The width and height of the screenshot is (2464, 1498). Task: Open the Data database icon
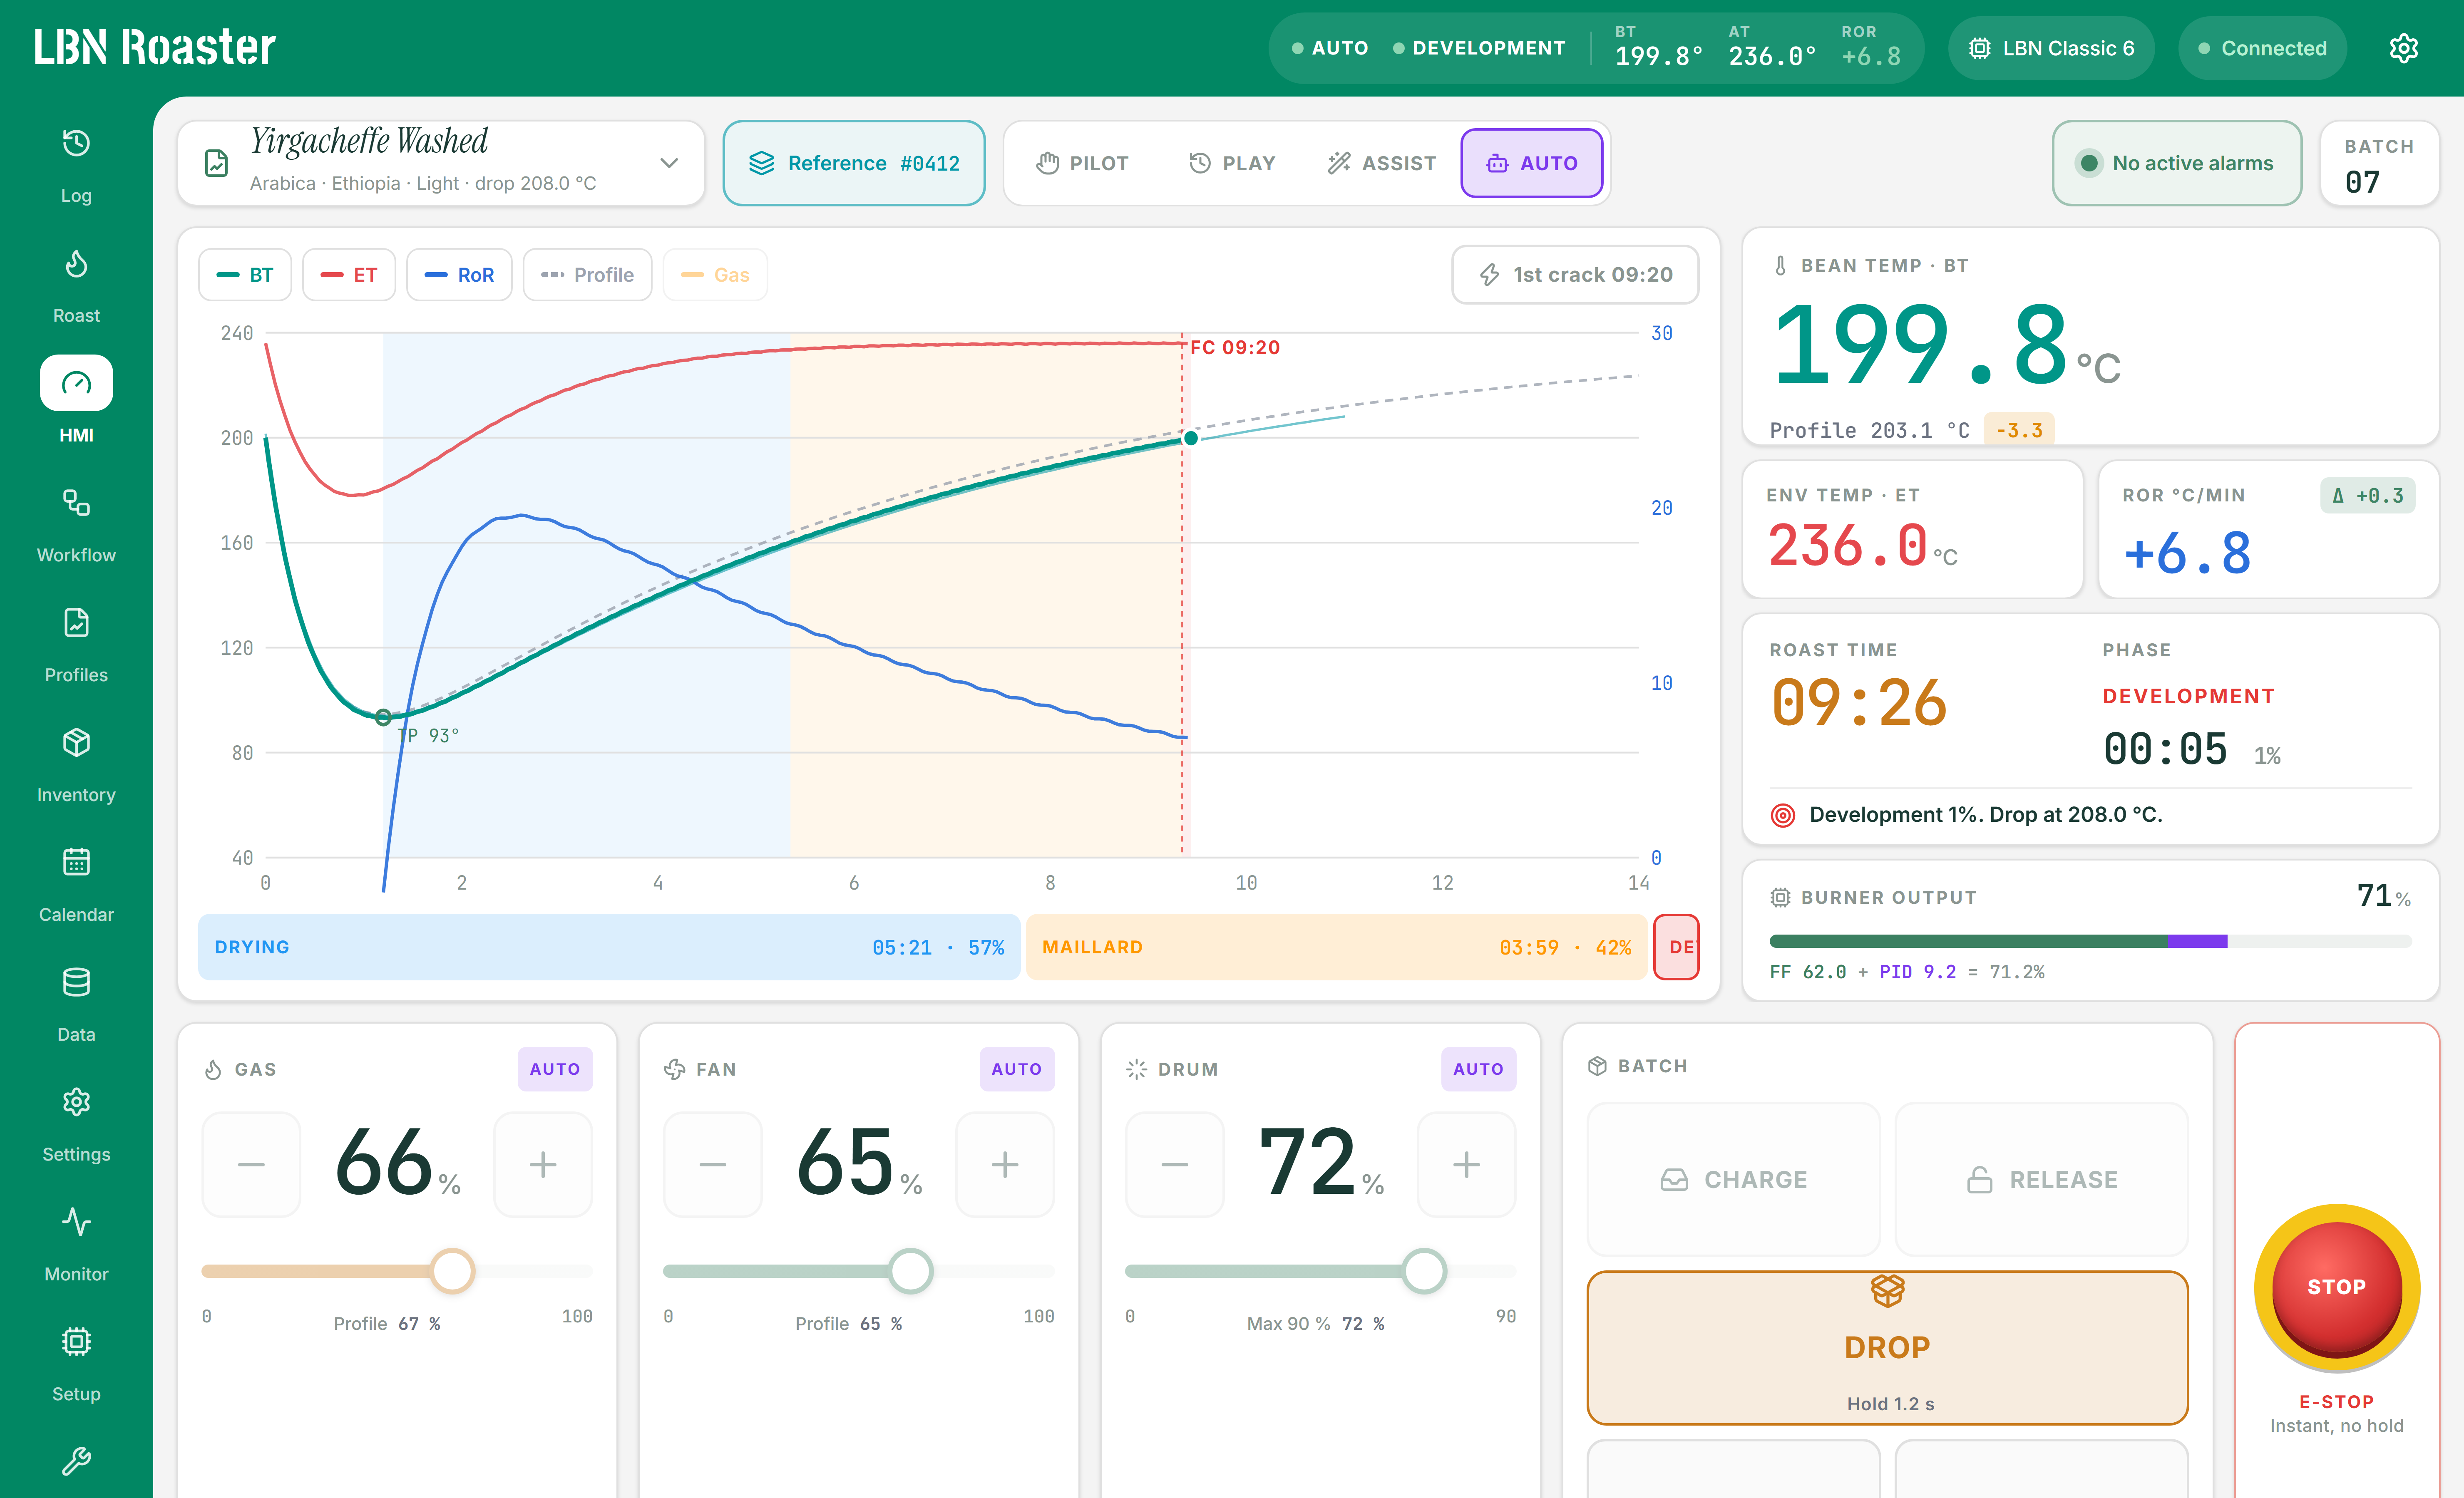(x=76, y=982)
